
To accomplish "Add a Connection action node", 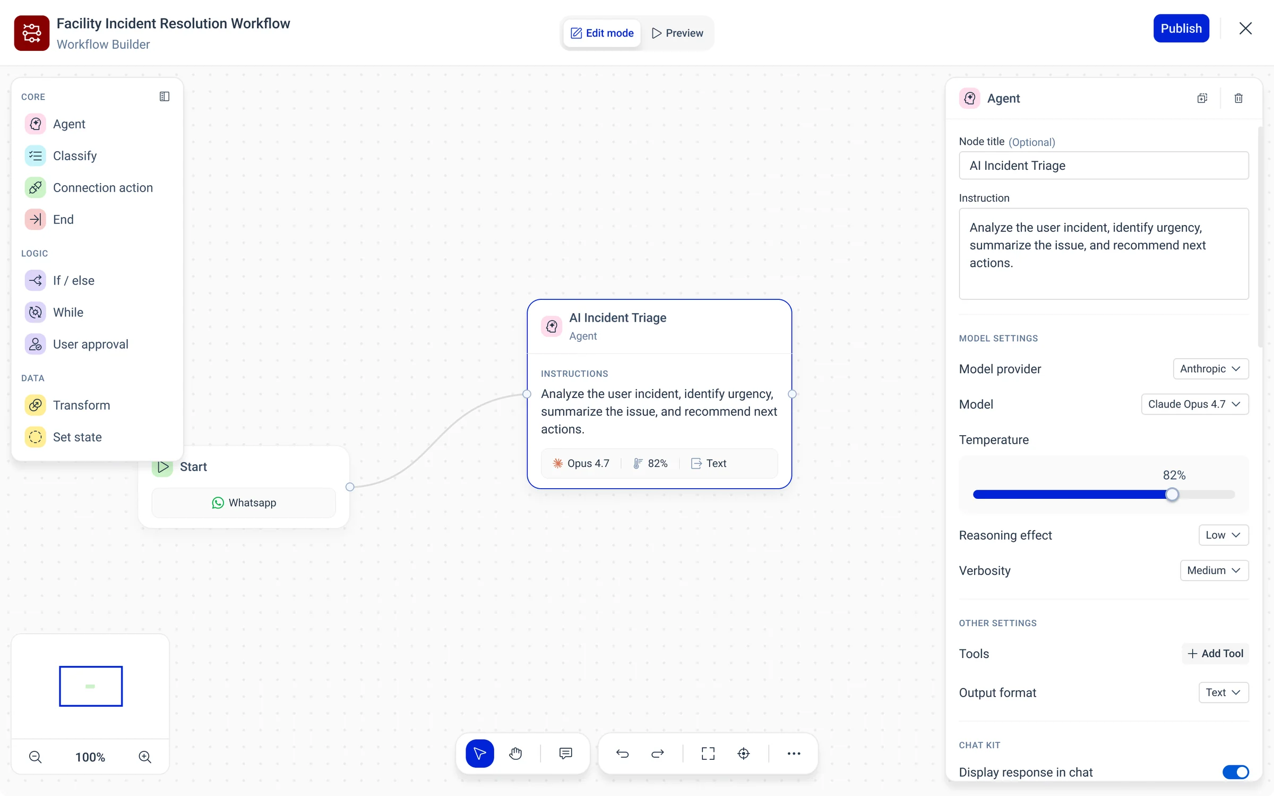I will coord(97,187).
